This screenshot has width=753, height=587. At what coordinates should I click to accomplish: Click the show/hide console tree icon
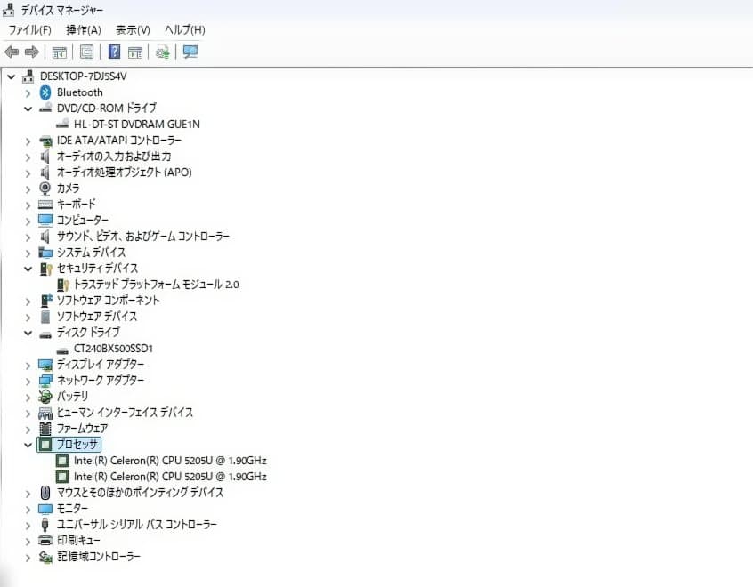[x=60, y=52]
